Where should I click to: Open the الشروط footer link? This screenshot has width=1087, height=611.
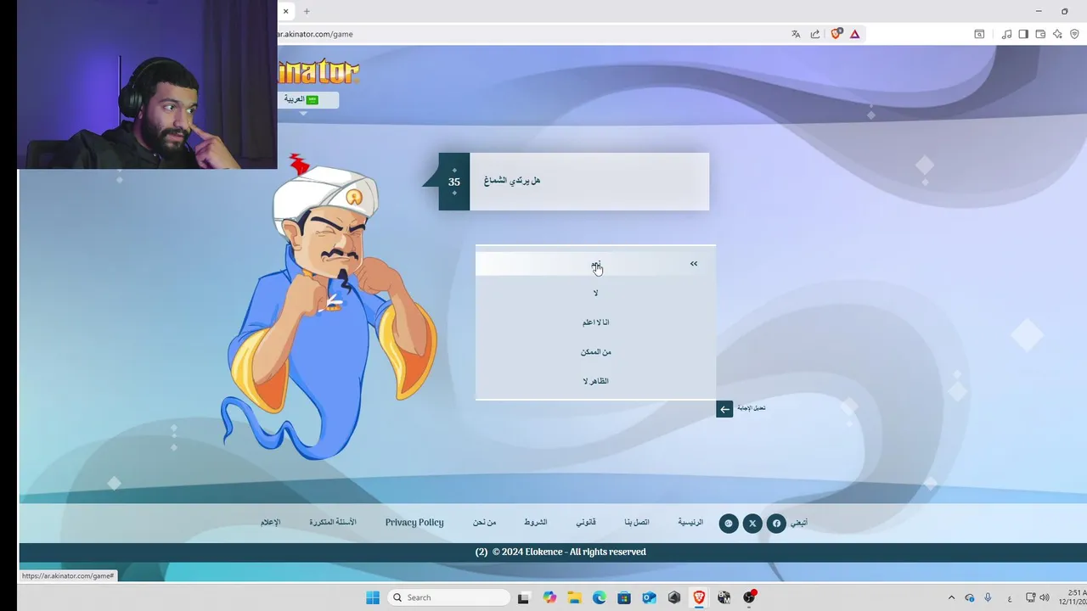(x=535, y=522)
